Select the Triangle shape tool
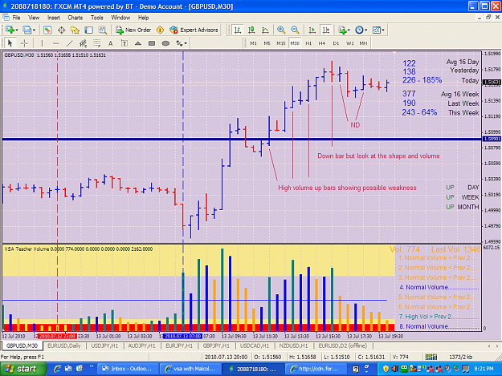Viewport: 502px width, 376px height. [138, 43]
